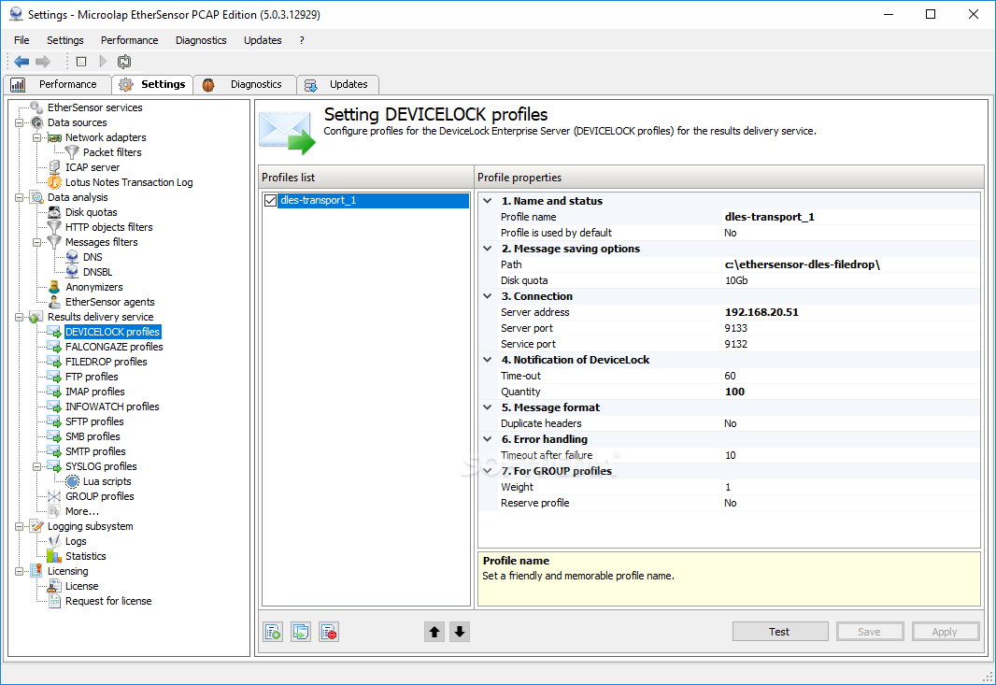Screen dimensions: 996x685
Task: Click the Test button
Action: [780, 632]
